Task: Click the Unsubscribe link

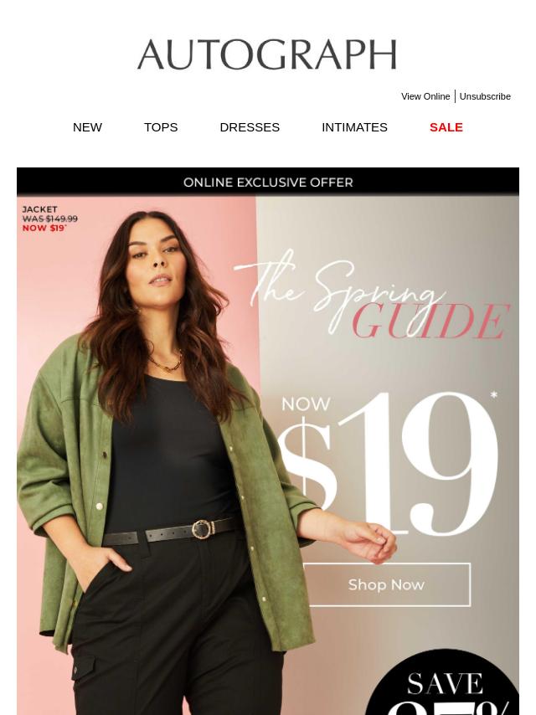Action: click(485, 96)
